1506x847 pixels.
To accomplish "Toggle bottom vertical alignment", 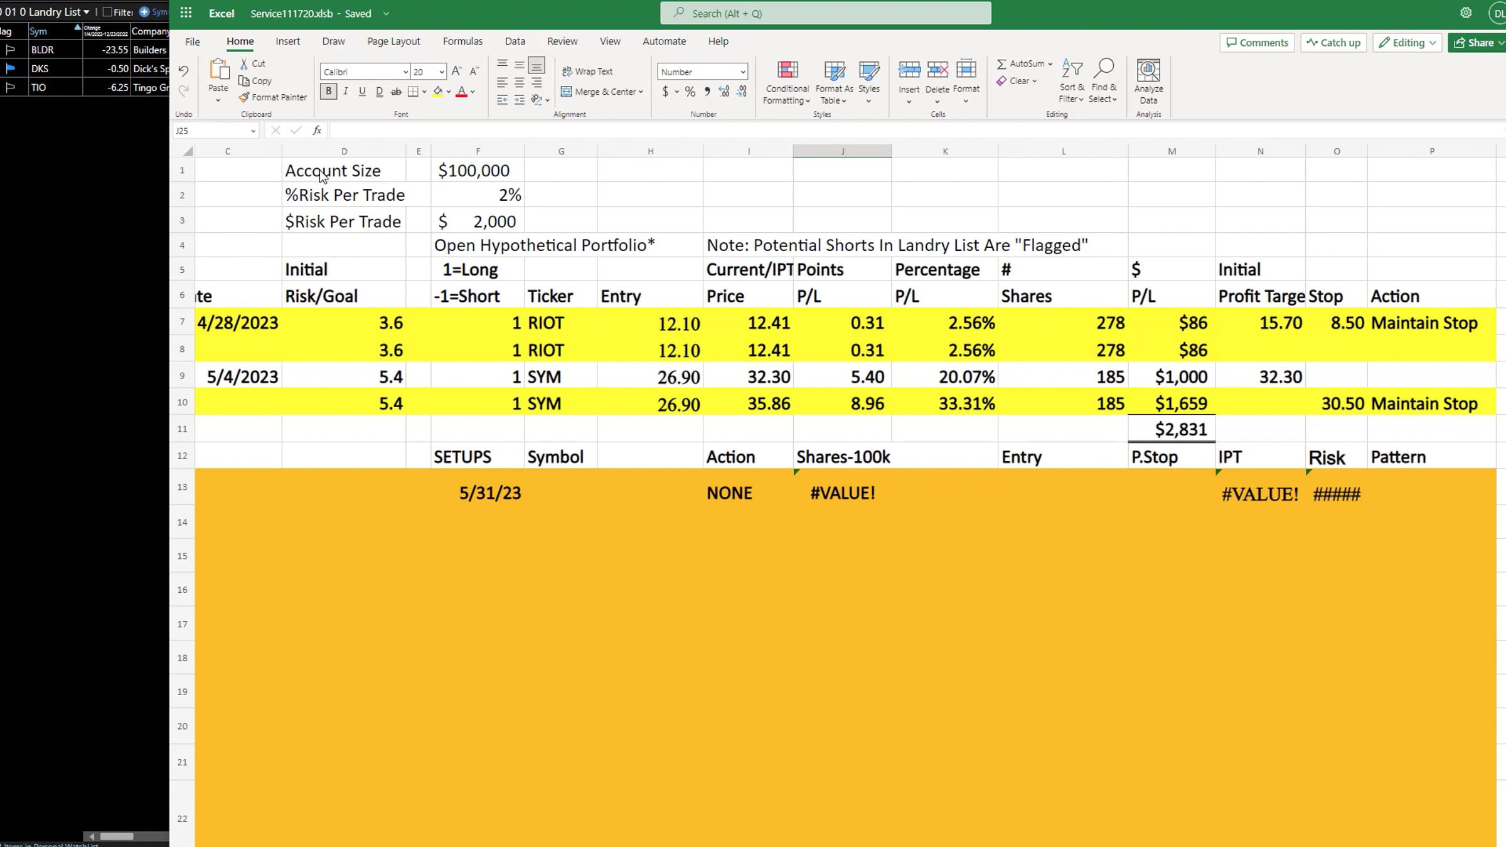I will tap(537, 65).
